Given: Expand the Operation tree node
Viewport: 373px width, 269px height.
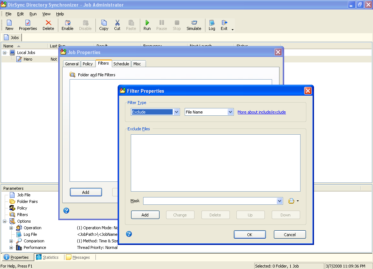Looking at the screenshot, I should point(11,228).
